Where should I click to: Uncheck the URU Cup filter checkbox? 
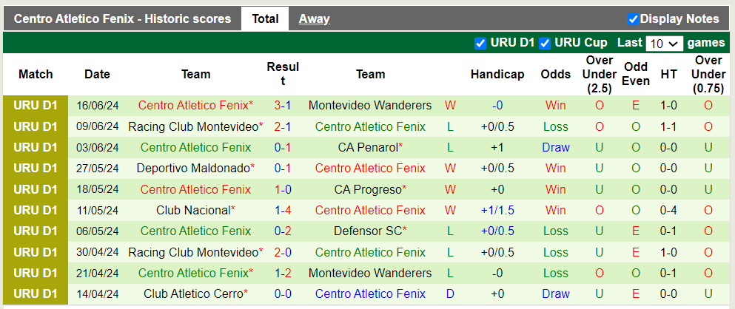click(545, 43)
